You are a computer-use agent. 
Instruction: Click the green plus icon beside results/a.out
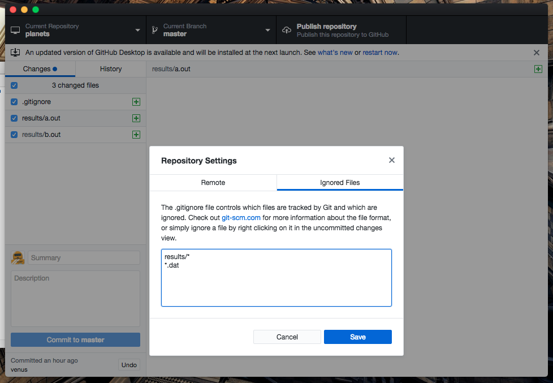tap(136, 118)
